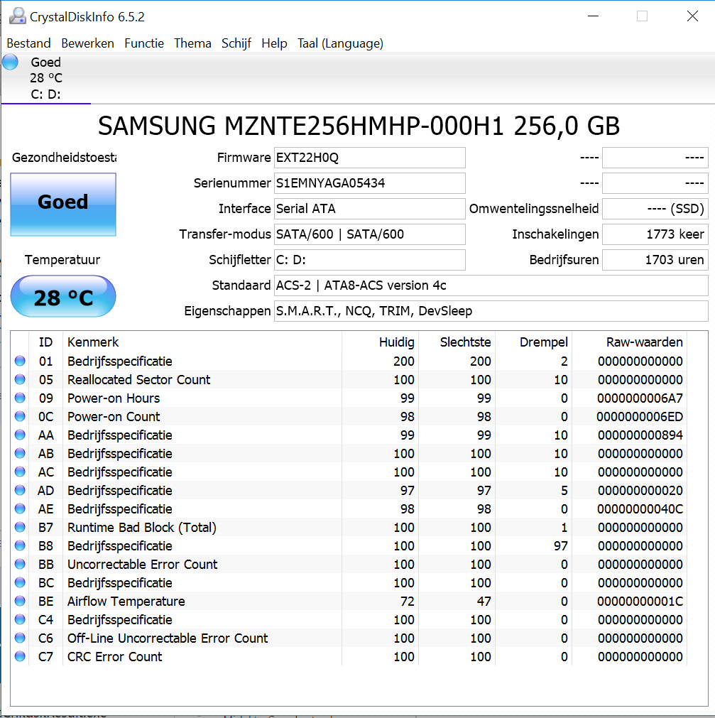715x718 pixels.
Task: Click the Firmware field EXT22H0Q
Action: pos(370,158)
